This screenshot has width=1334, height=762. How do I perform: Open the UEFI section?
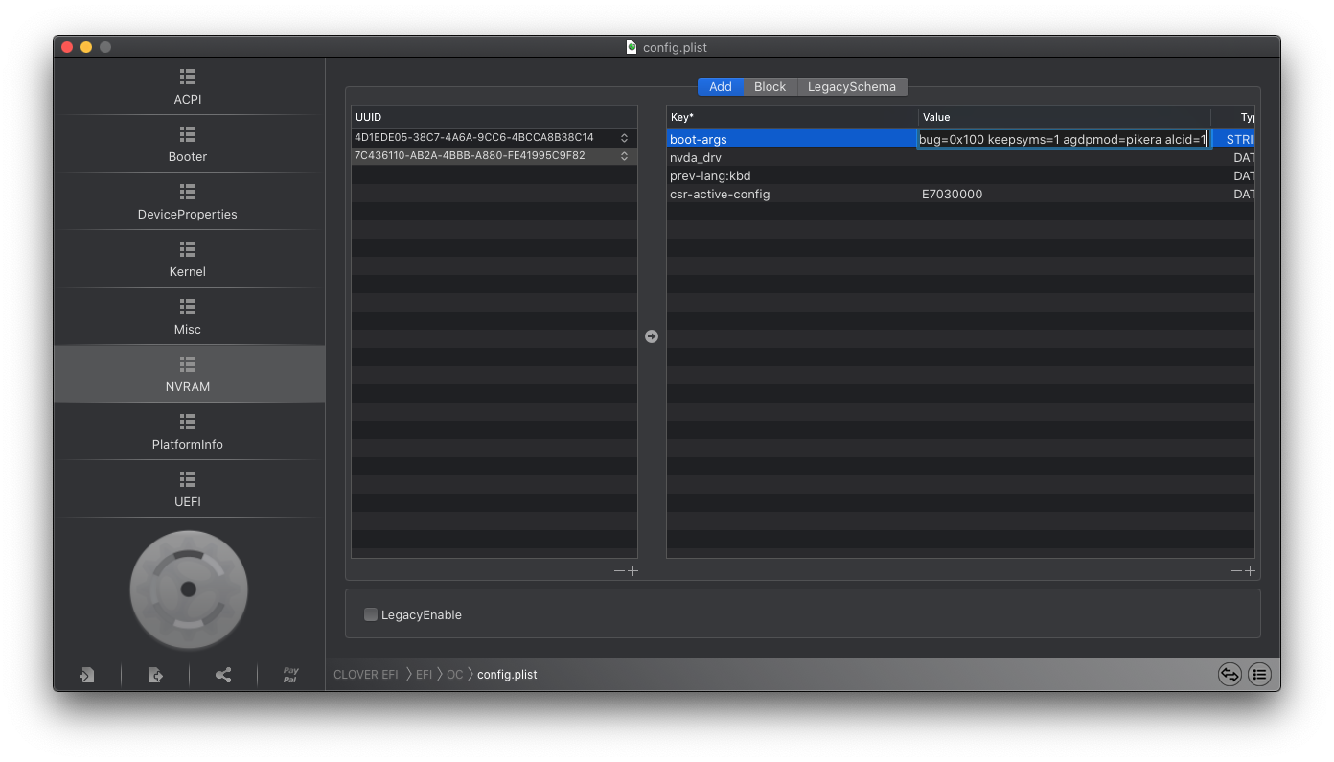pyautogui.click(x=188, y=489)
